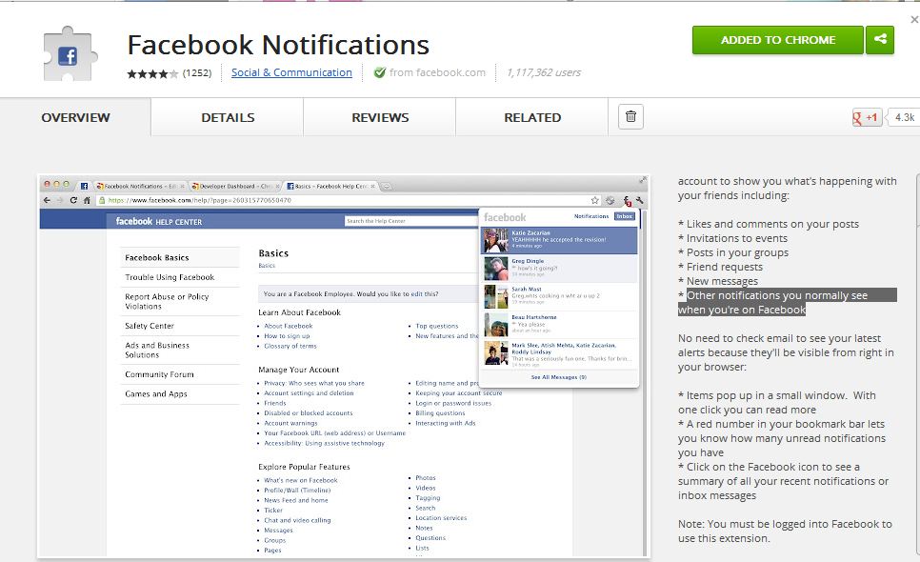The width and height of the screenshot is (920, 562).
Task: Open the Details tab
Action: click(228, 117)
